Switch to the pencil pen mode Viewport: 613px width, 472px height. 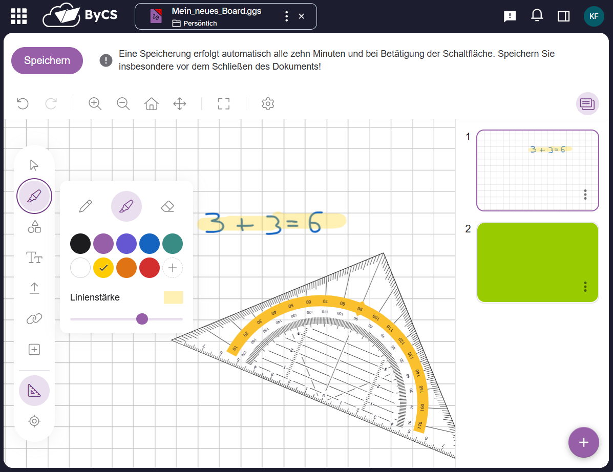(x=86, y=206)
